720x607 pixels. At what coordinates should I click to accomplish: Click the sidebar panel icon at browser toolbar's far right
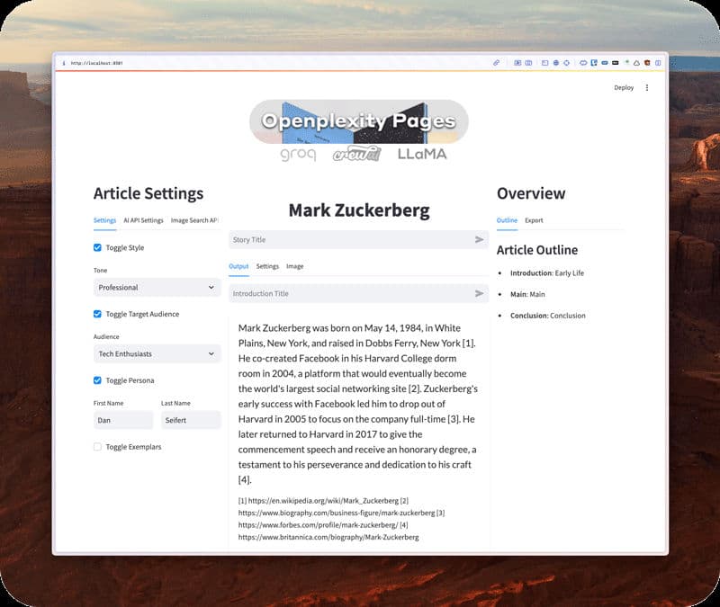[658, 63]
